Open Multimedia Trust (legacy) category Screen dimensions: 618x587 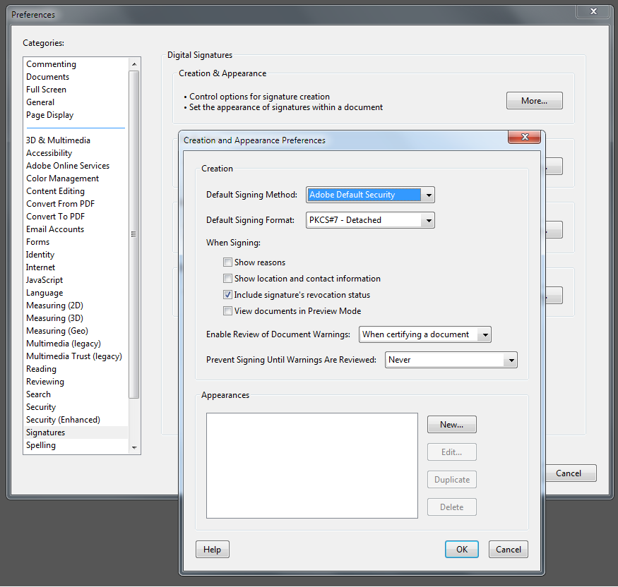(76, 356)
